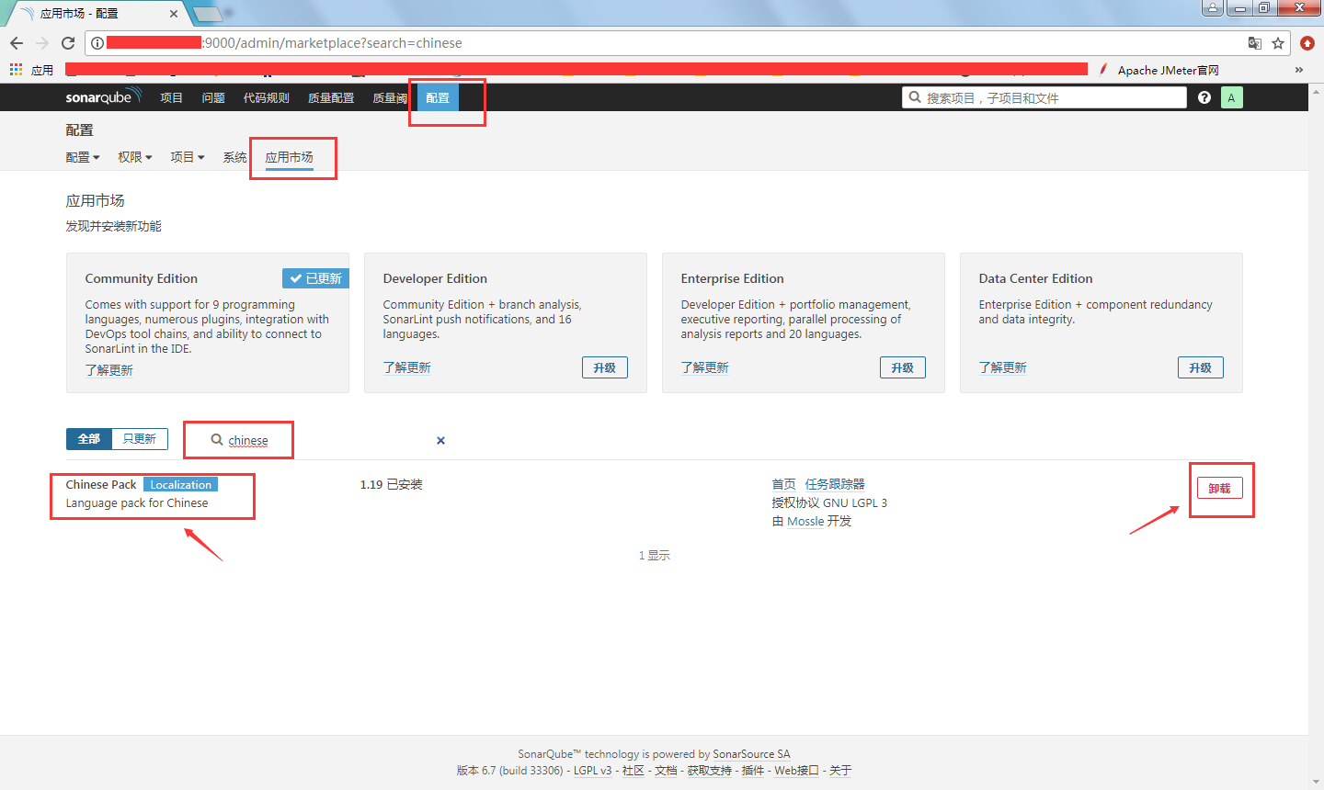Open Chinese Pack 首页 link
Viewport: 1324px width, 790px height.
784,484
